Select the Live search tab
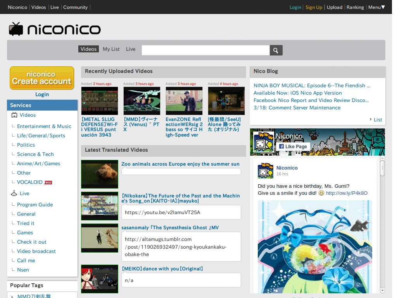This screenshot has height=298, width=397. (x=131, y=49)
